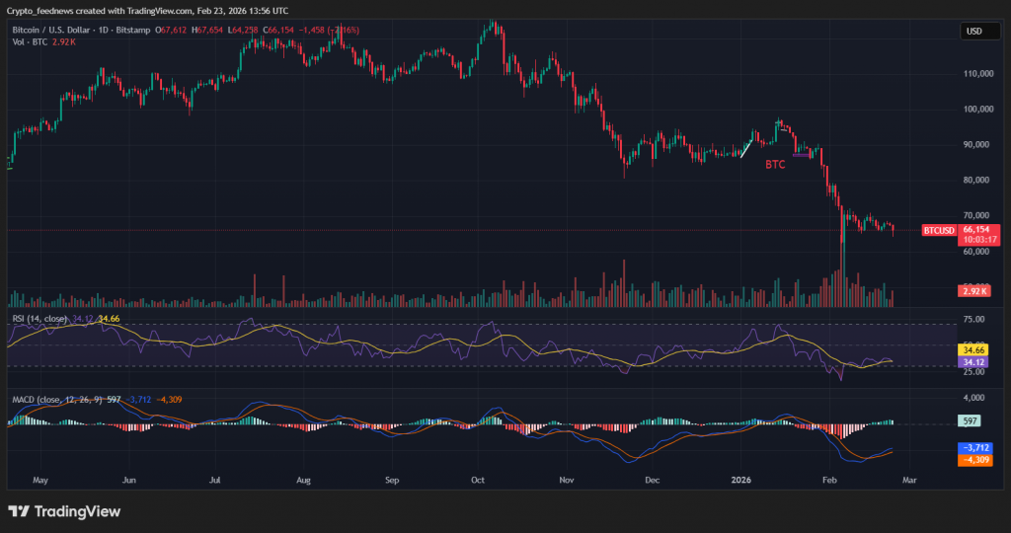Click the Sep label on time axis
The width and height of the screenshot is (1011, 533).
click(392, 480)
